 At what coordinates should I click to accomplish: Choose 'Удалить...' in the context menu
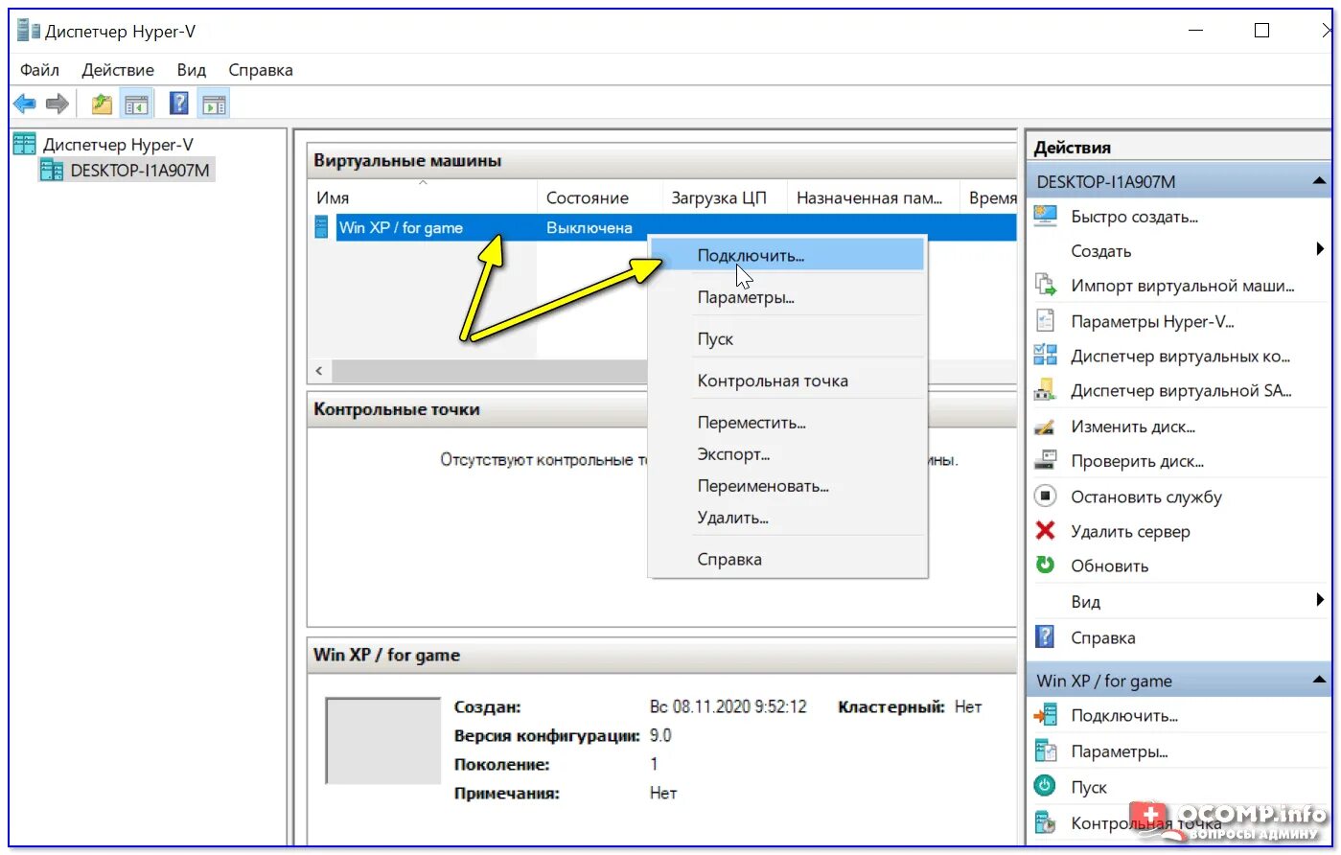pos(787,518)
